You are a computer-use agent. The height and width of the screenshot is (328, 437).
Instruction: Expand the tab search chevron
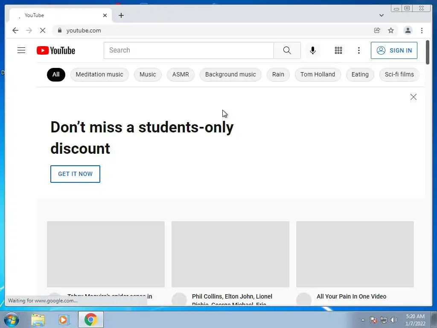[382, 15]
